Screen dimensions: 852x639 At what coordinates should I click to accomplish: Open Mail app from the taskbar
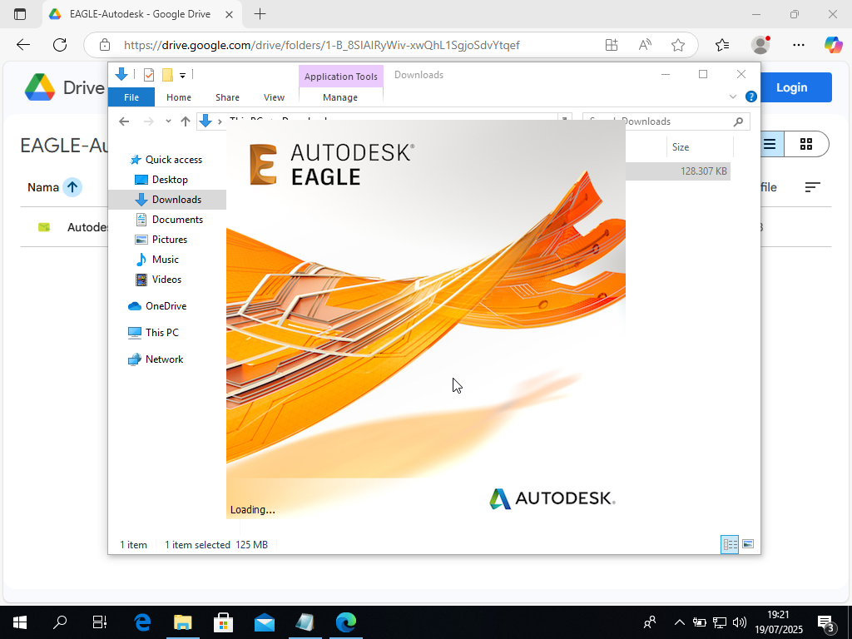tap(265, 622)
